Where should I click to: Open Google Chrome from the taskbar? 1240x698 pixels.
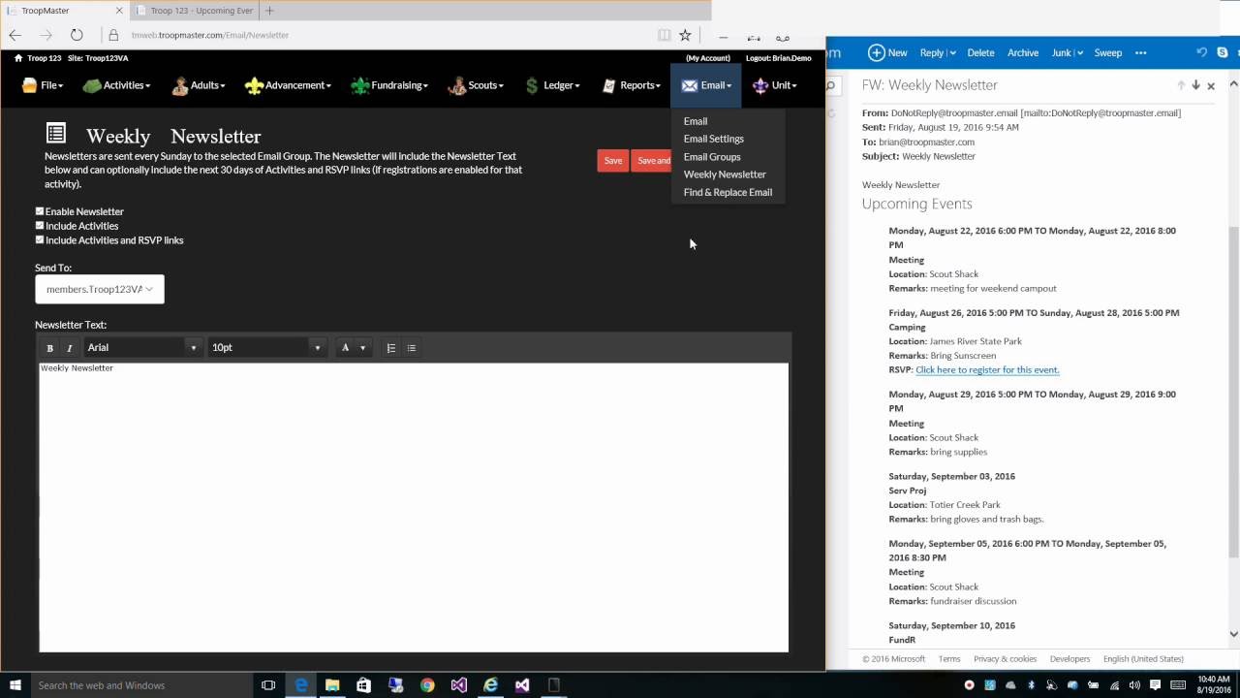(427, 685)
